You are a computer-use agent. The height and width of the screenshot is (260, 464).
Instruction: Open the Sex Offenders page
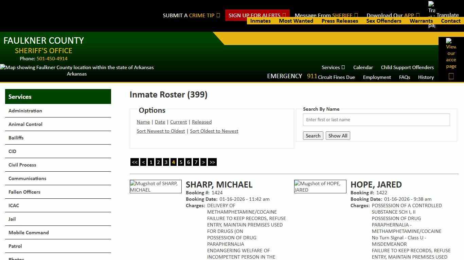coord(383,21)
